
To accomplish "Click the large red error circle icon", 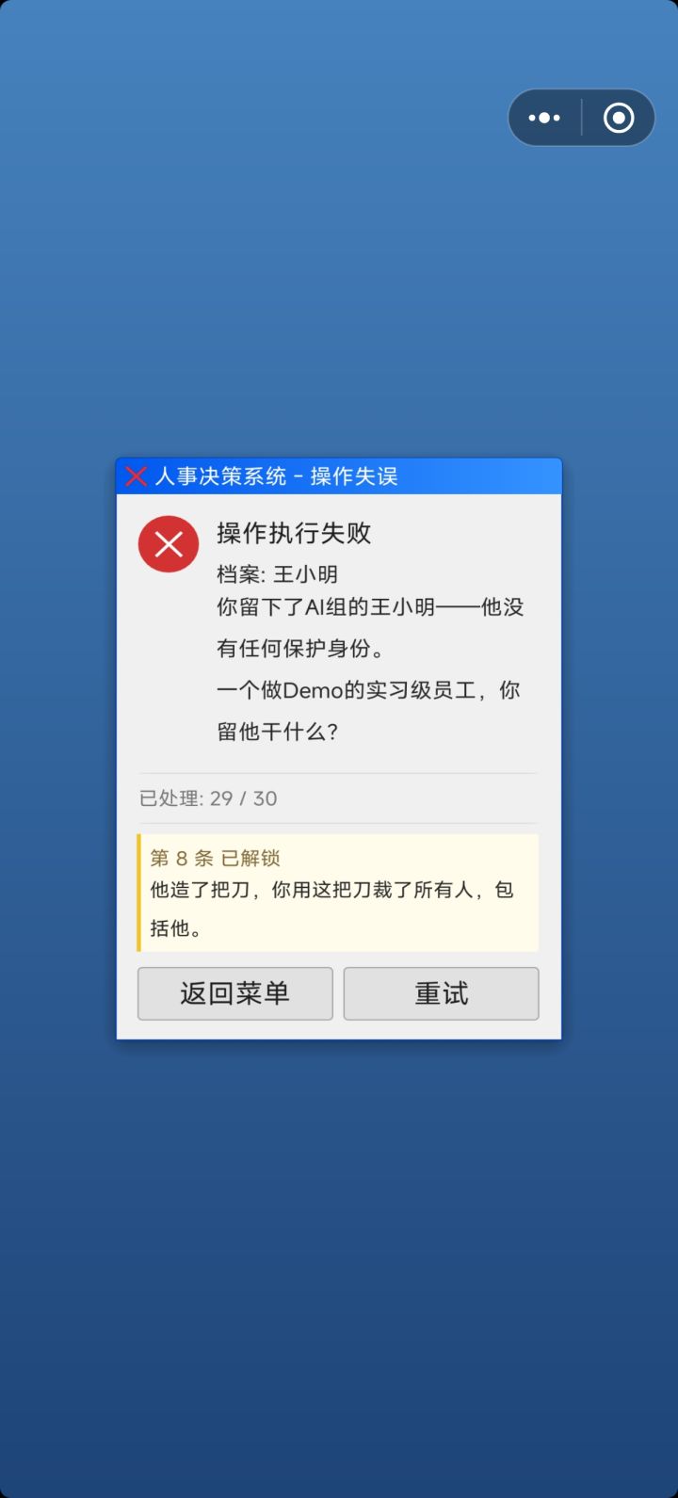I will 169,544.
